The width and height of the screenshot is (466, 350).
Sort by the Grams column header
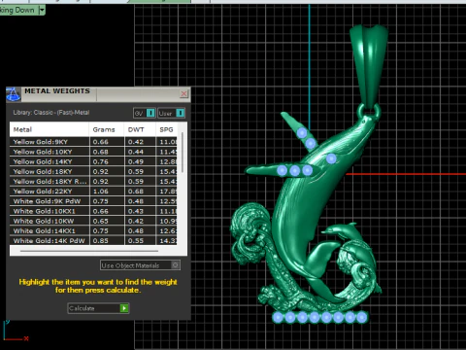[x=107, y=129]
